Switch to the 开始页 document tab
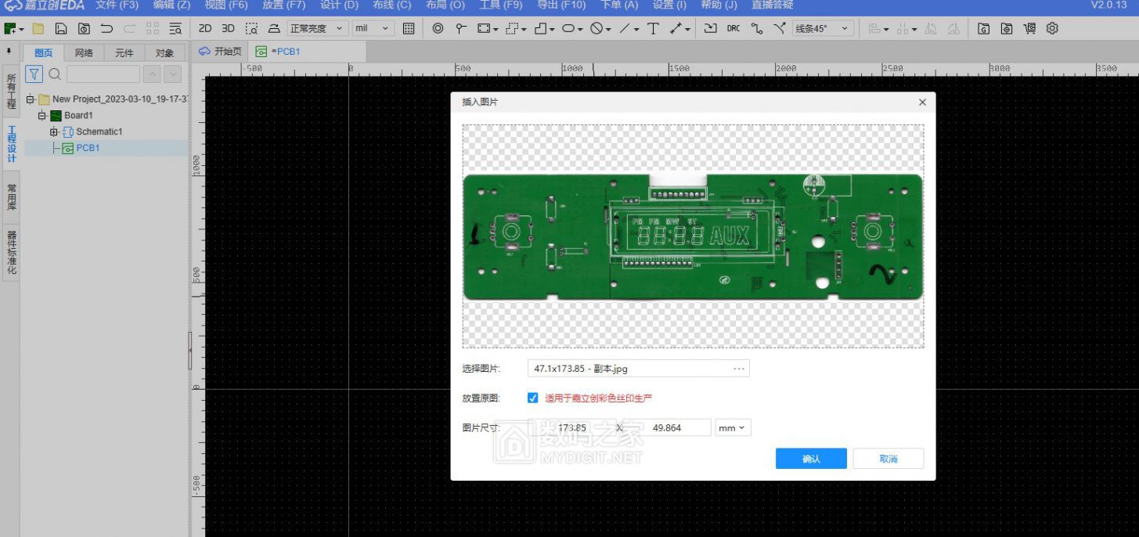 tap(220, 52)
